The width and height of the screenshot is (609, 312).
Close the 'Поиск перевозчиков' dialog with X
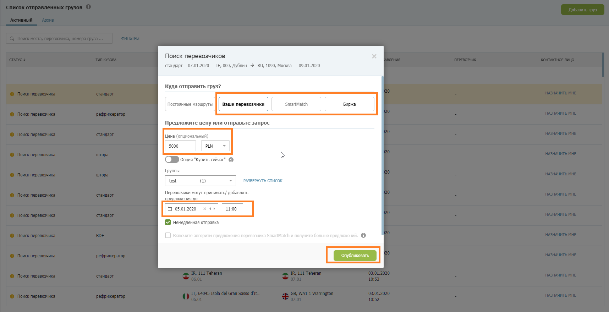[x=374, y=56]
